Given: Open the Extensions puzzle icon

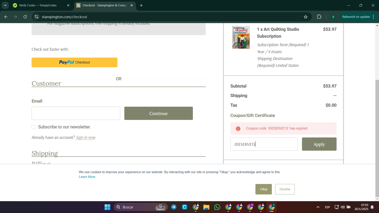Looking at the screenshot, I should tap(319, 17).
